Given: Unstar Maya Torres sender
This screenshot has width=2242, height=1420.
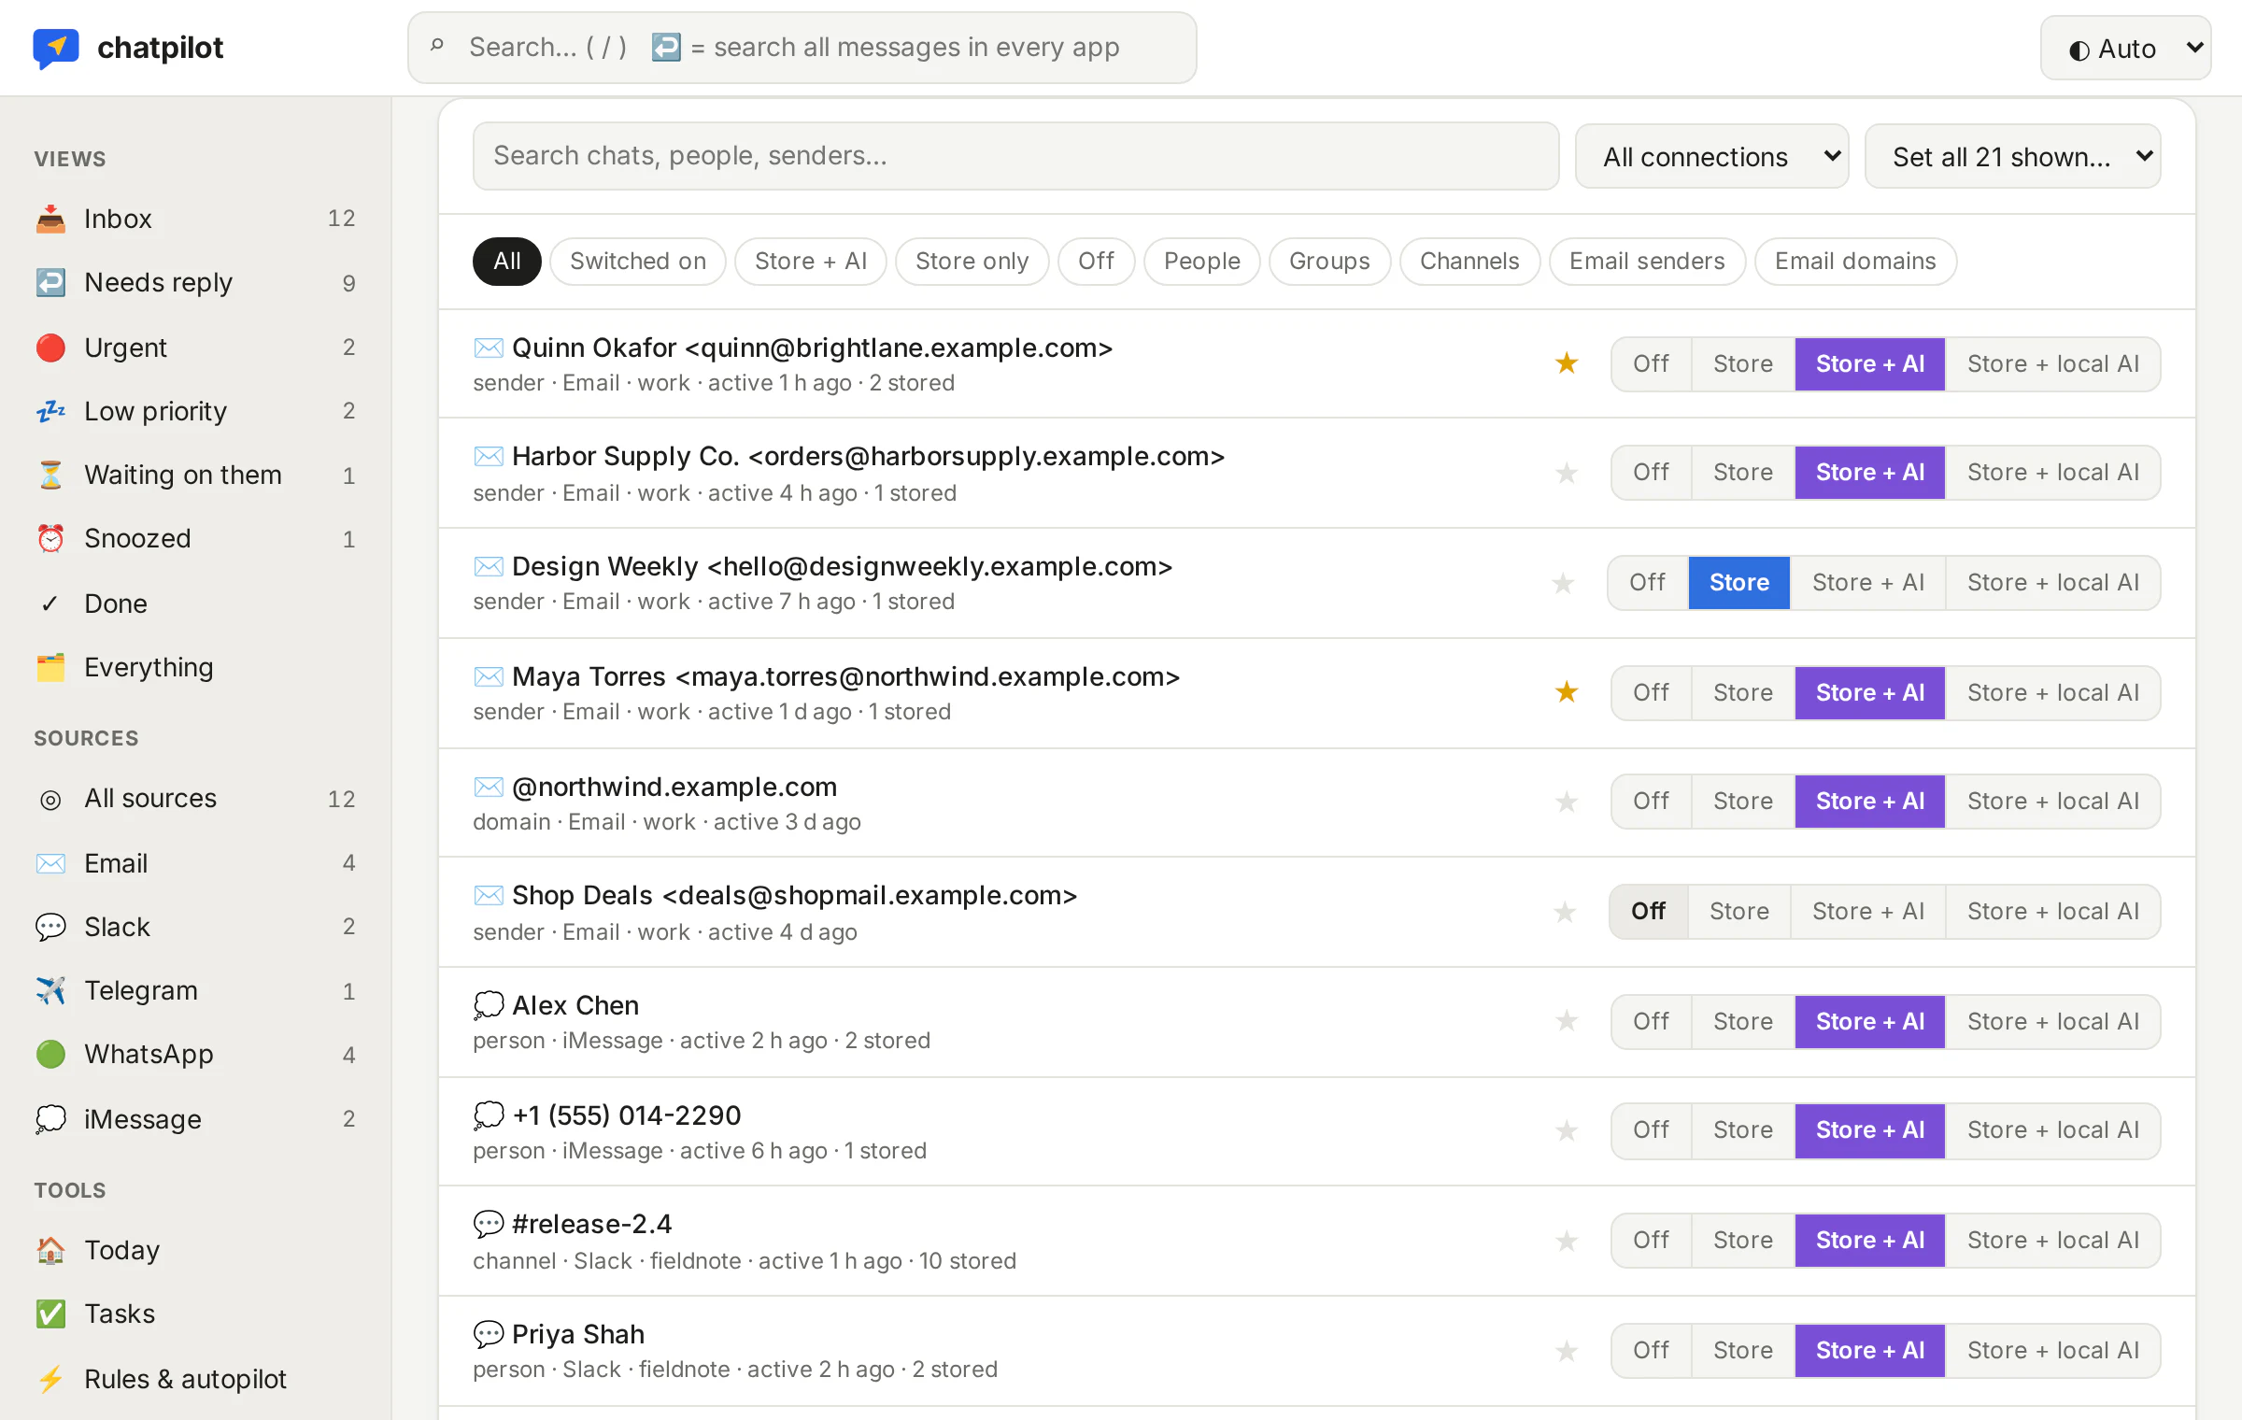Looking at the screenshot, I should tap(1567, 692).
